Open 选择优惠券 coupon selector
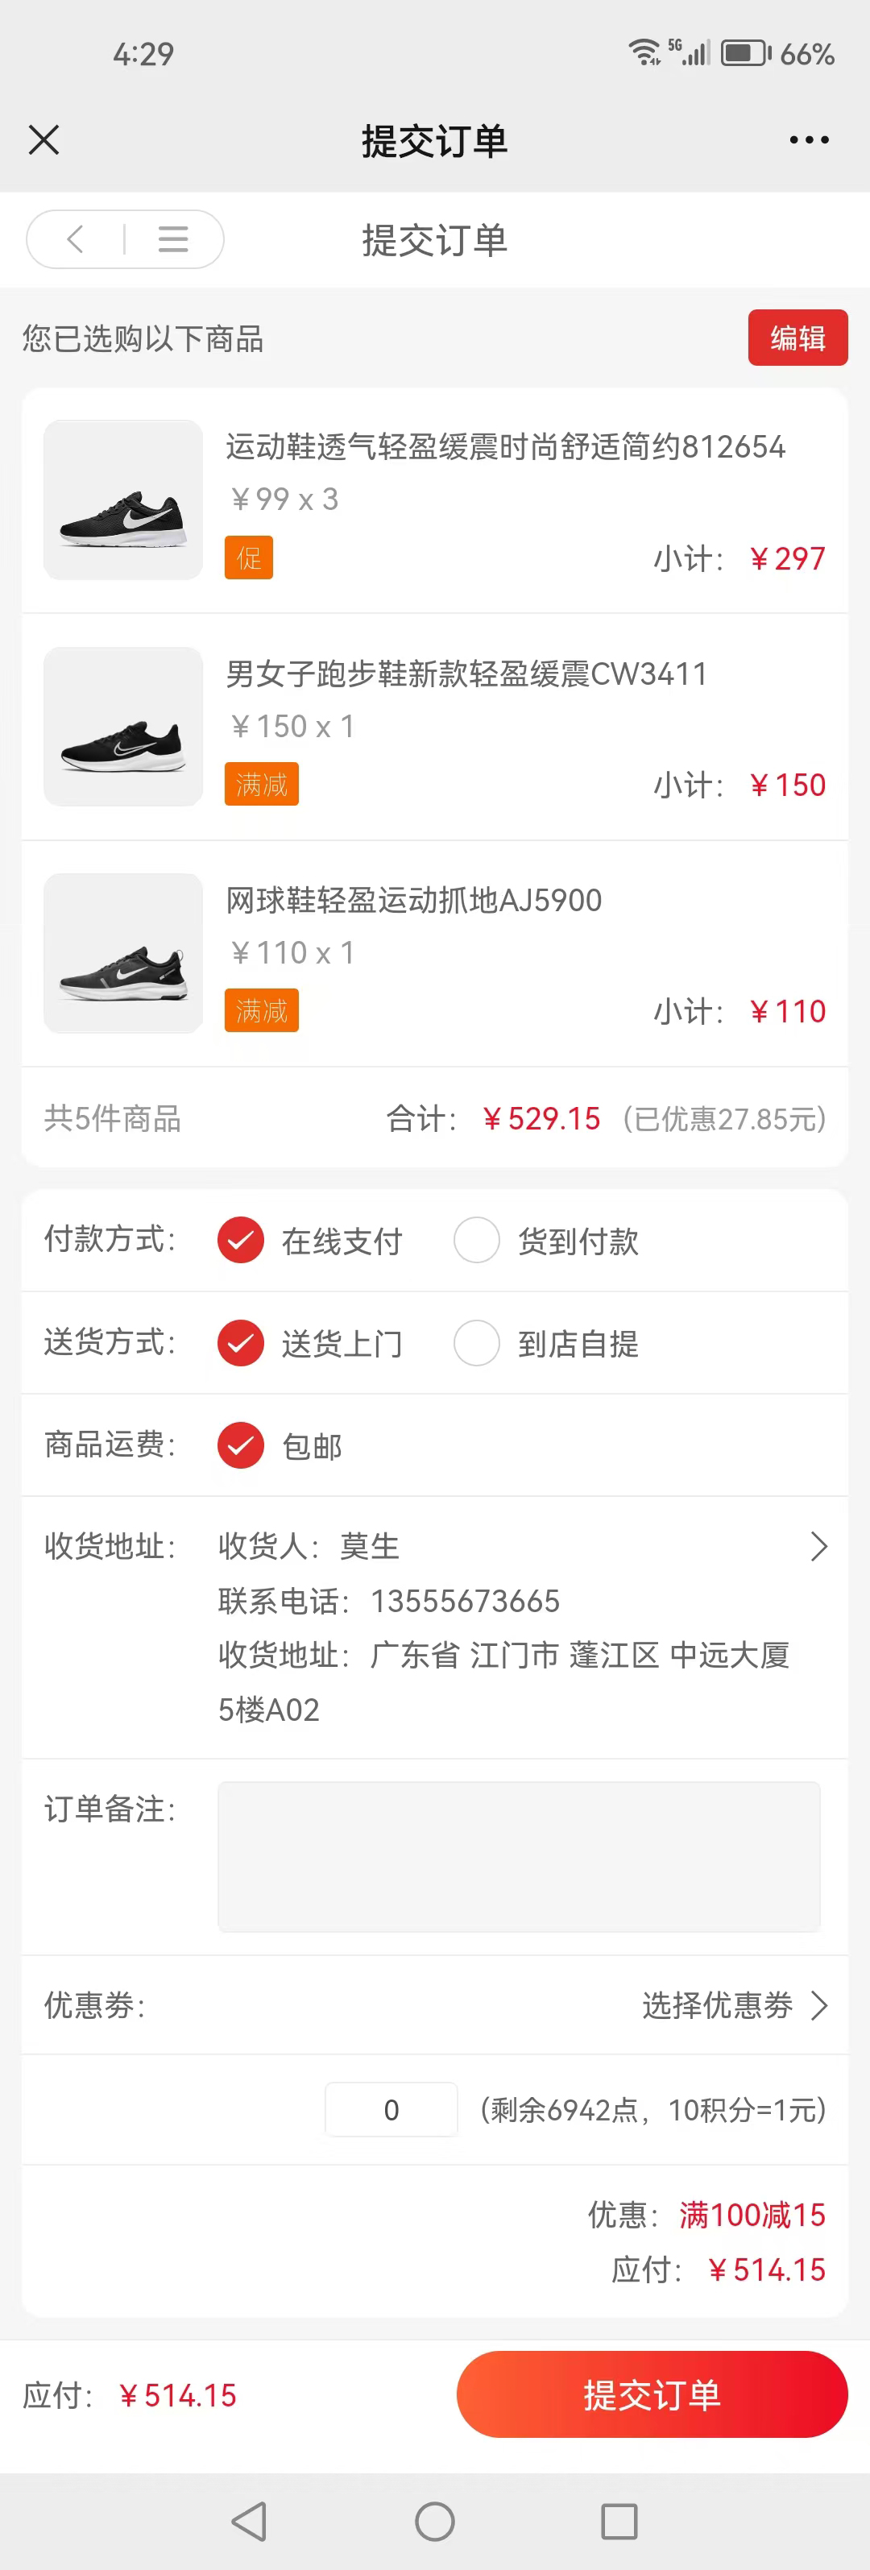The width and height of the screenshot is (870, 2570). pyautogui.click(x=735, y=2004)
